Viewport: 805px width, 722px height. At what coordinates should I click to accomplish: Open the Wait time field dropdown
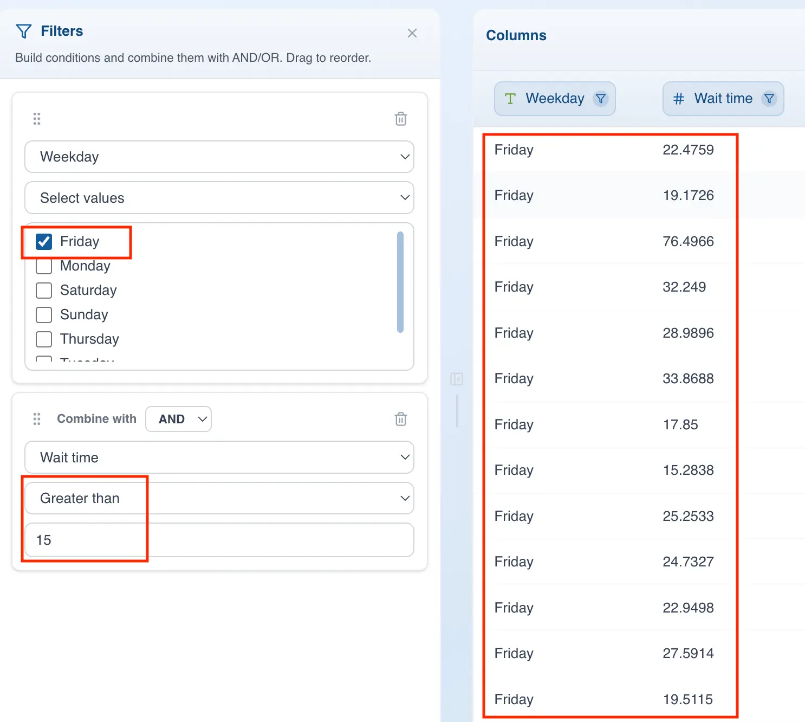[x=219, y=457]
